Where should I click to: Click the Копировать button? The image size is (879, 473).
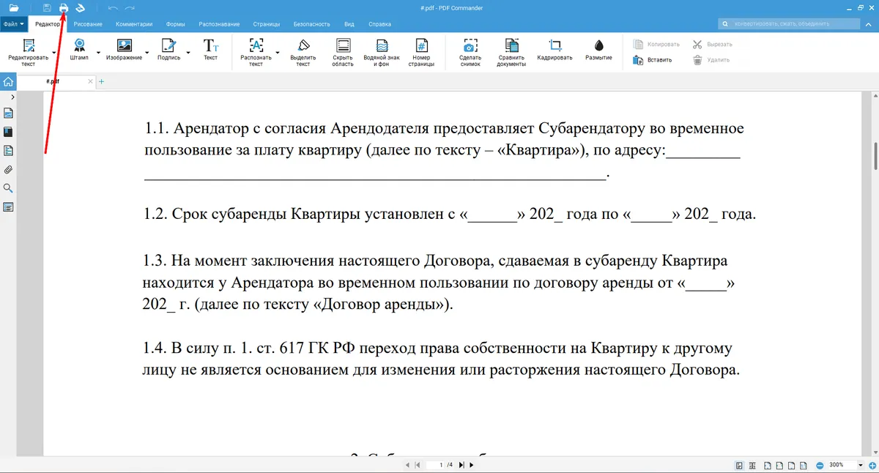tap(656, 44)
